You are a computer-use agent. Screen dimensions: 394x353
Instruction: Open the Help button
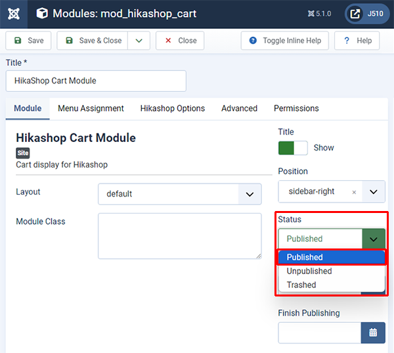tap(357, 41)
